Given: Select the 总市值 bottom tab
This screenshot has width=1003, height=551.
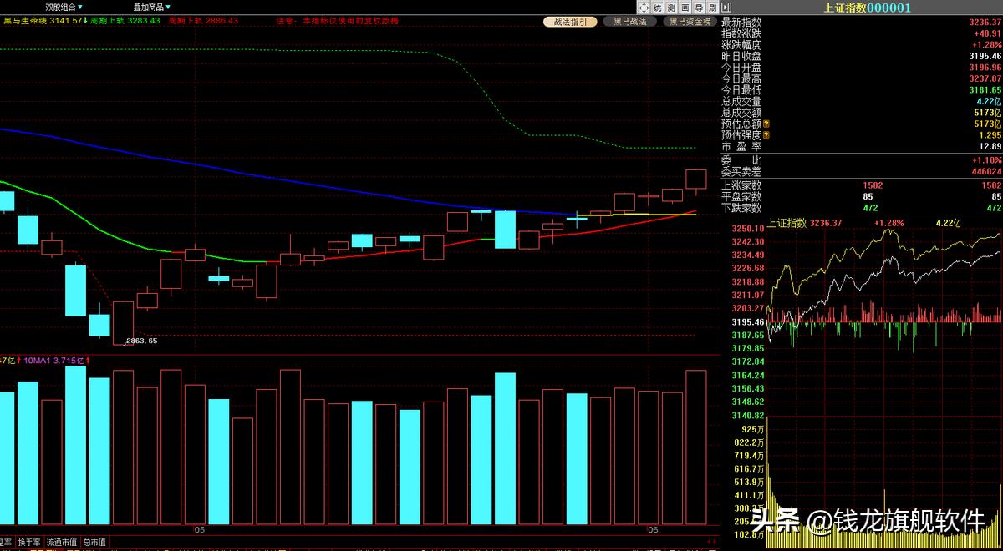Looking at the screenshot, I should (94, 543).
